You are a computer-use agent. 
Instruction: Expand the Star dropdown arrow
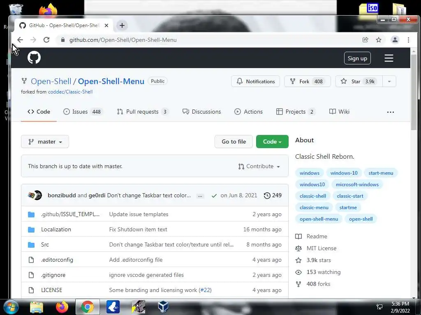coord(389,82)
